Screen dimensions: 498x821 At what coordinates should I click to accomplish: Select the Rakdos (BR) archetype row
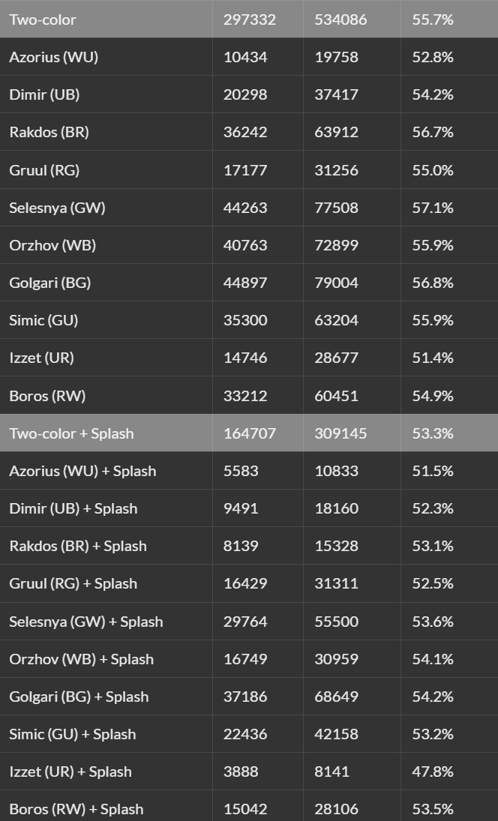49,132
